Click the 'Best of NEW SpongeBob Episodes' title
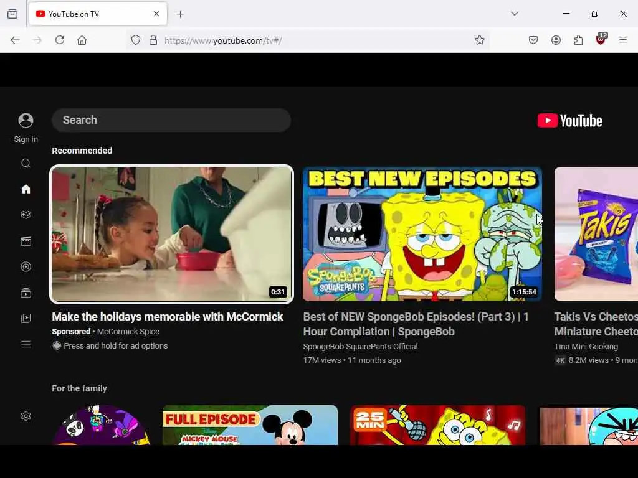The height and width of the screenshot is (478, 638). click(x=416, y=324)
